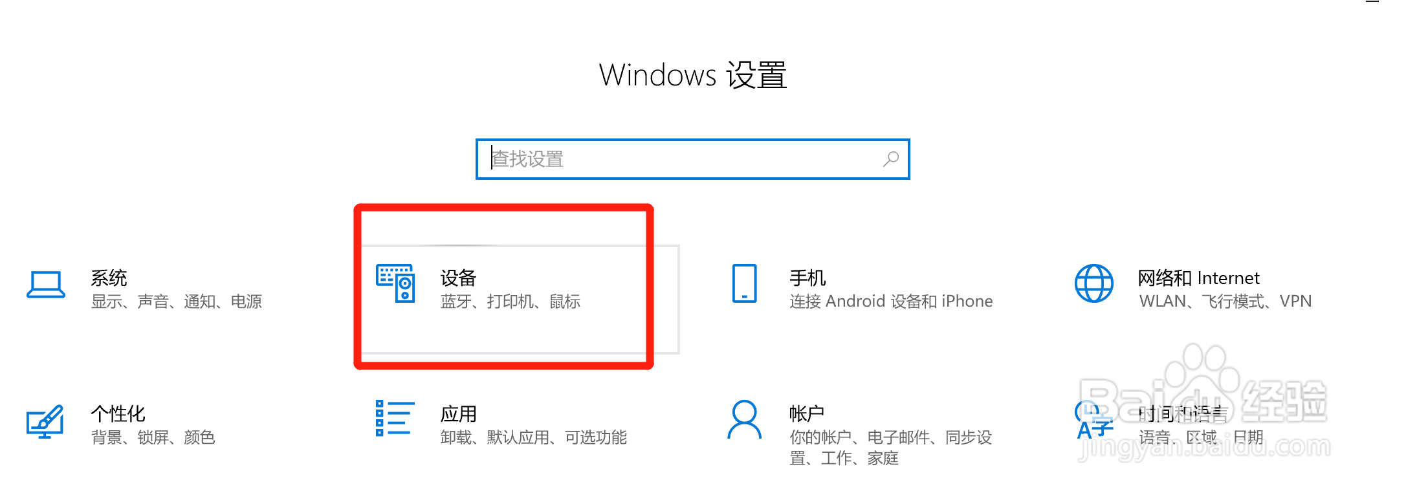Select the 帐户 person icon
This screenshot has width=1406, height=493.
click(x=744, y=419)
